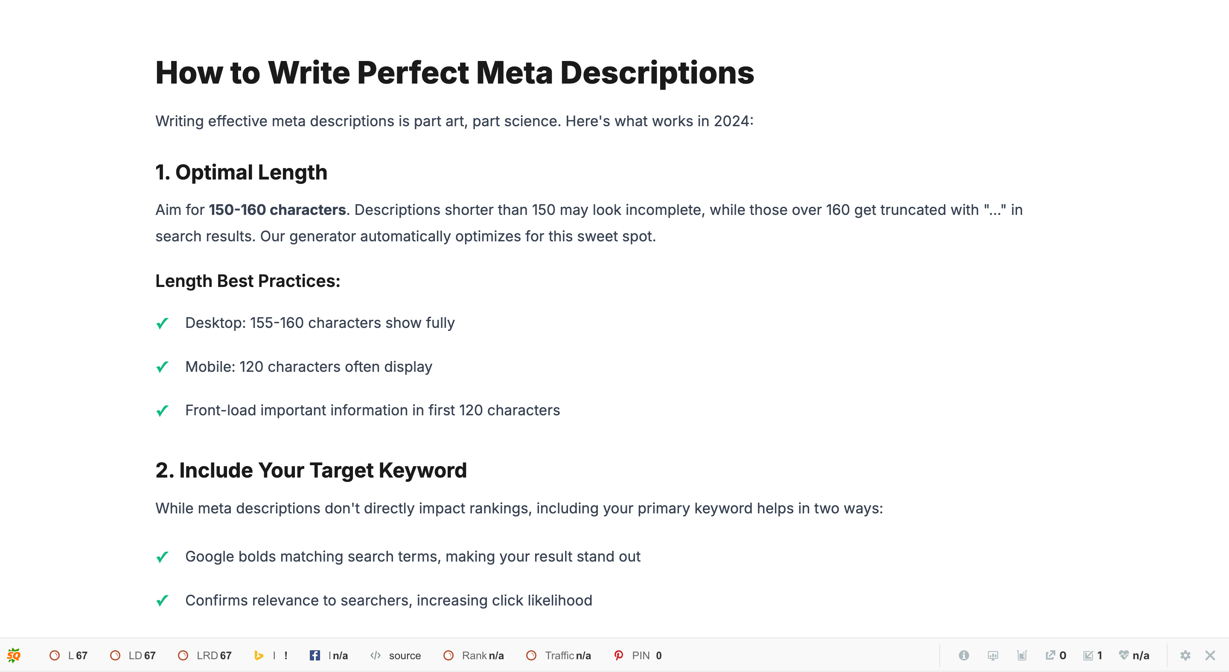Open page info with the info icon
Screen dimensions: 1229x672
[964, 655]
